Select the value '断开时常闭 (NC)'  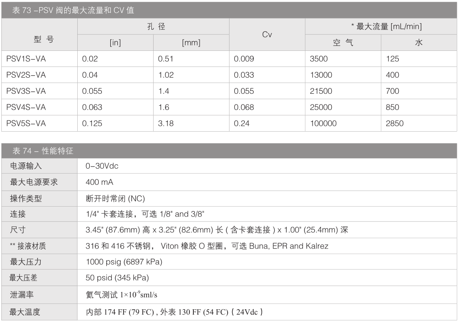115,199
